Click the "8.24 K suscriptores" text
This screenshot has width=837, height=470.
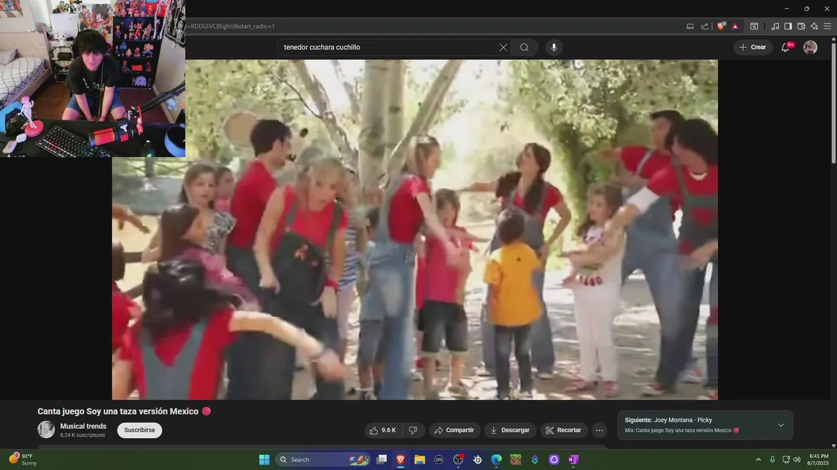[82, 435]
